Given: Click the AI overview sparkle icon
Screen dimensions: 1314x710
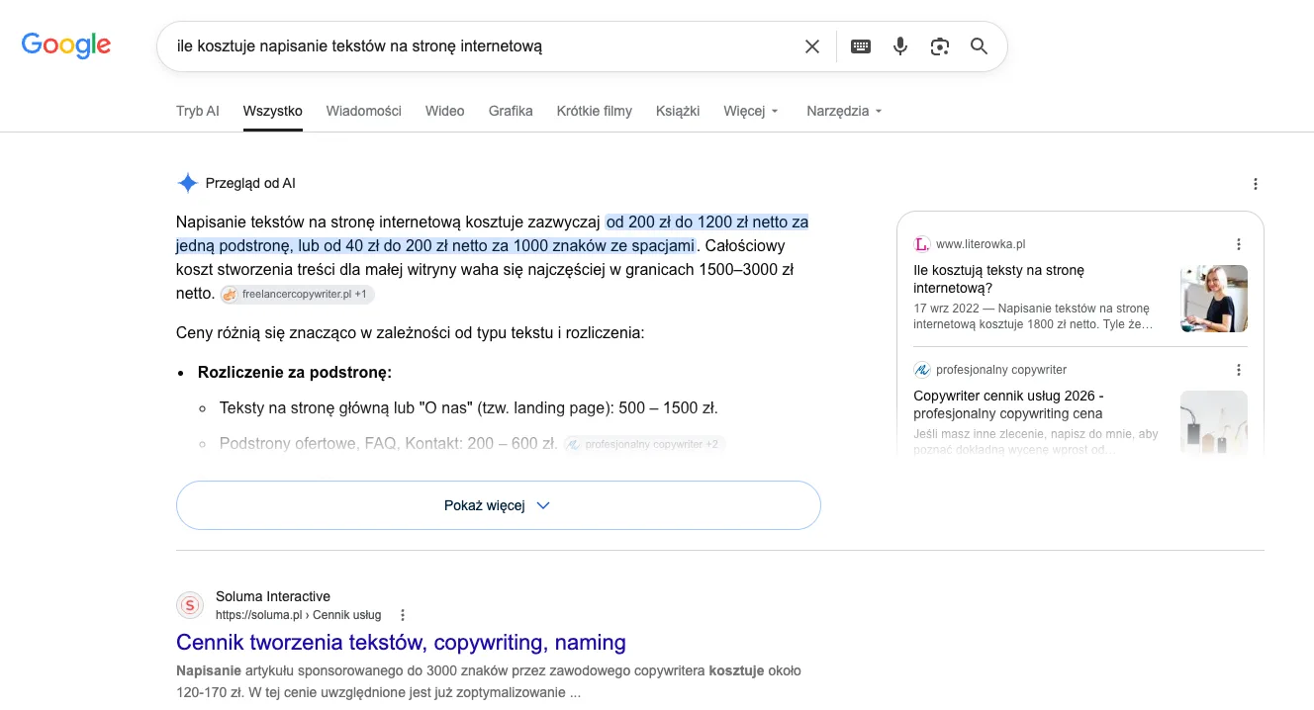Looking at the screenshot, I should point(187,183).
